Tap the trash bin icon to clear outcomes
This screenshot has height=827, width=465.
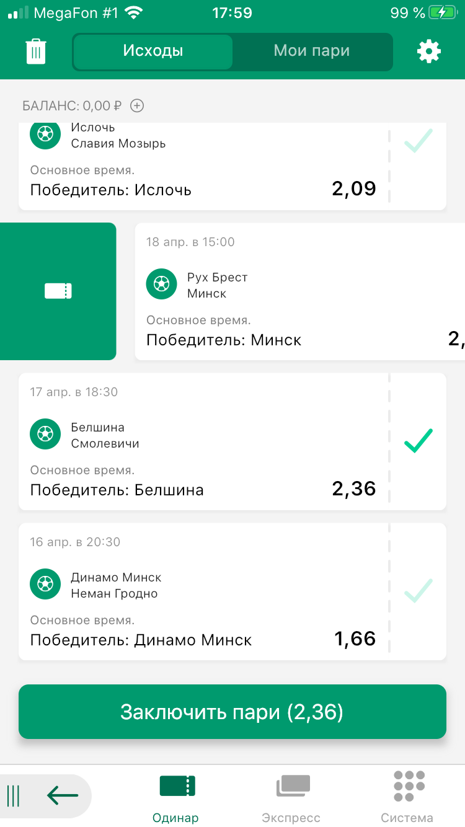click(36, 51)
